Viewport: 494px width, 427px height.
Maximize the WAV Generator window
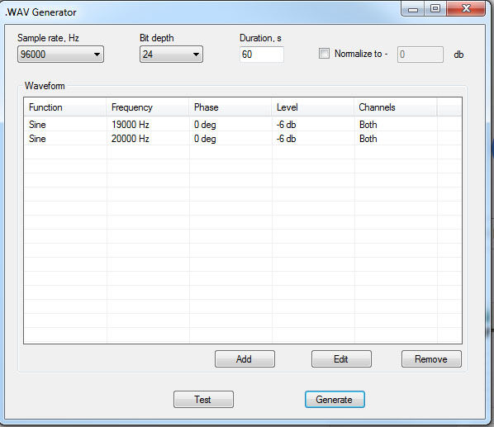pos(435,8)
